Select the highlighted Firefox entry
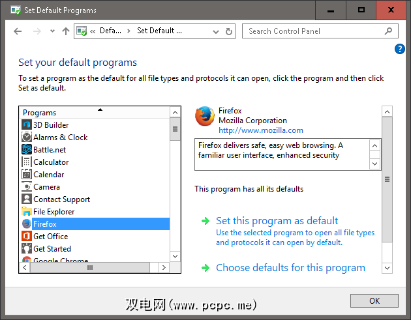Screen dimensions: 411x320 pyautogui.click(x=100, y=224)
